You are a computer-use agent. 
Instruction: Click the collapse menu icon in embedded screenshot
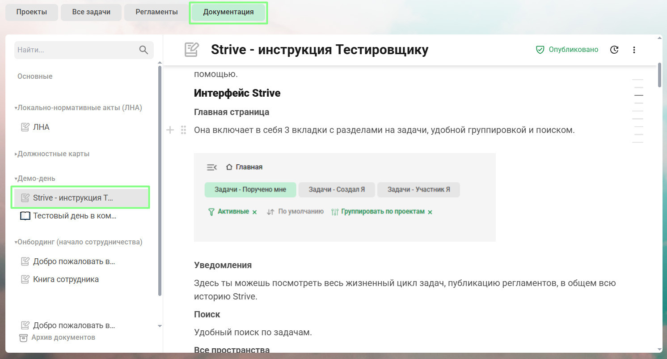(x=212, y=167)
